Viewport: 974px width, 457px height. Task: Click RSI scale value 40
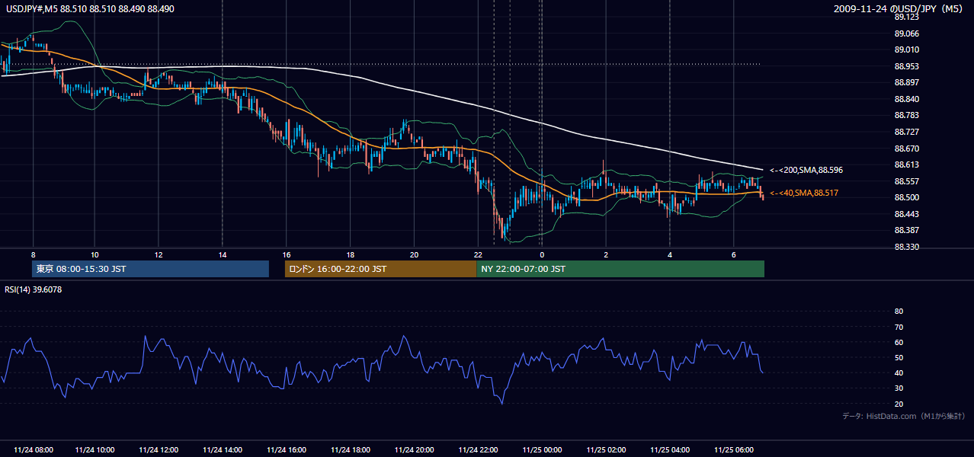tap(899, 372)
